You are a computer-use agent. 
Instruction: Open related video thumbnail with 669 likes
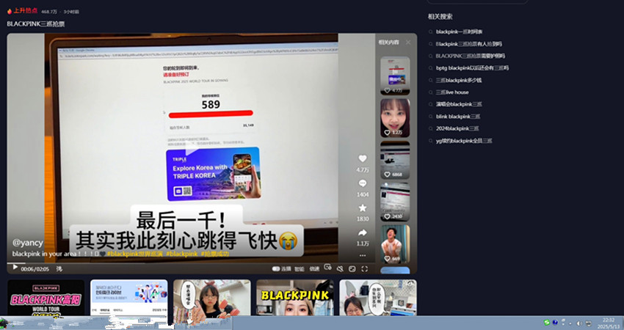tap(395, 243)
